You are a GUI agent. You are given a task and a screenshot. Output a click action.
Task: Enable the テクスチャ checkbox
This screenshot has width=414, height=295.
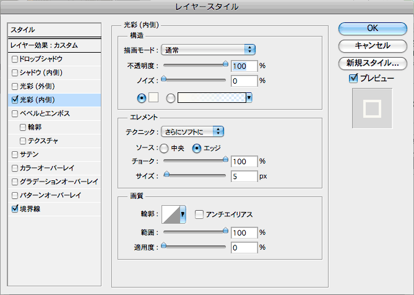[x=23, y=141]
